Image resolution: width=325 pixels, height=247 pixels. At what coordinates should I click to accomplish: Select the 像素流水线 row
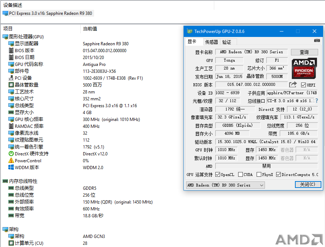click(x=48, y=133)
